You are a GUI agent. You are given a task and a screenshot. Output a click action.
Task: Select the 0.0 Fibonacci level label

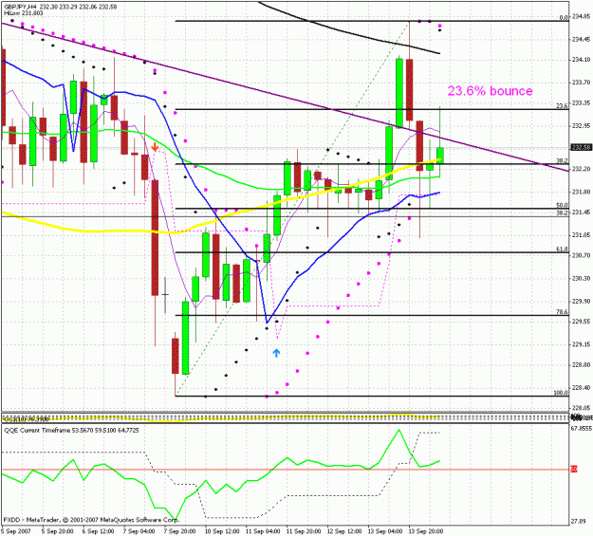point(564,18)
